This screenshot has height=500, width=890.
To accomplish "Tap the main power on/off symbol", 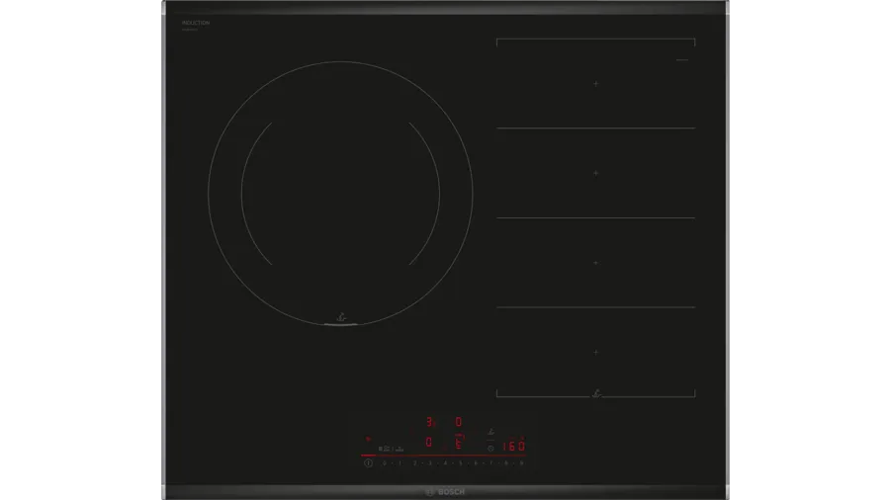I will tap(369, 463).
